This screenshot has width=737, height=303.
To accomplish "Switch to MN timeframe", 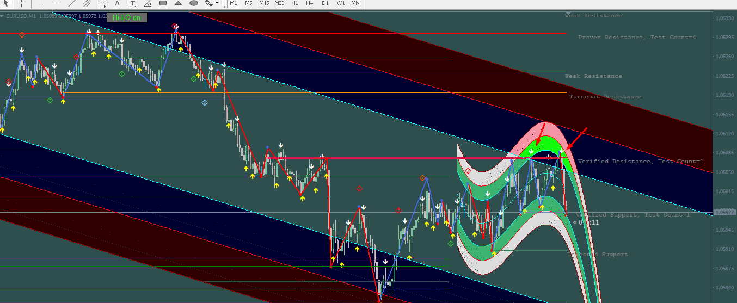I will coord(355,3).
